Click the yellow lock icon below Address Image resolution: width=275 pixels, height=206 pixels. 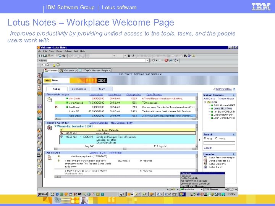[54, 65]
